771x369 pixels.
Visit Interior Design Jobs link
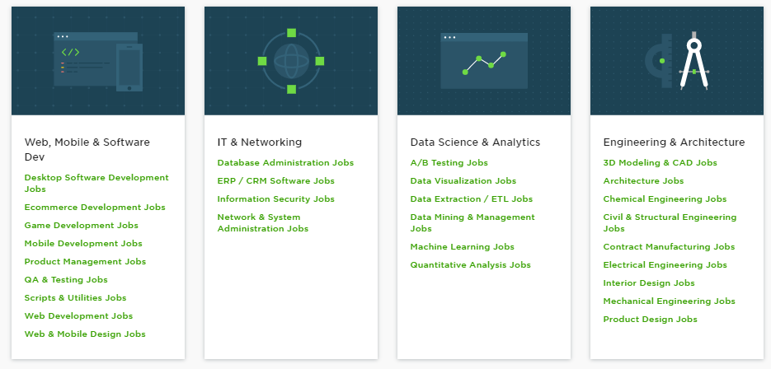click(649, 283)
